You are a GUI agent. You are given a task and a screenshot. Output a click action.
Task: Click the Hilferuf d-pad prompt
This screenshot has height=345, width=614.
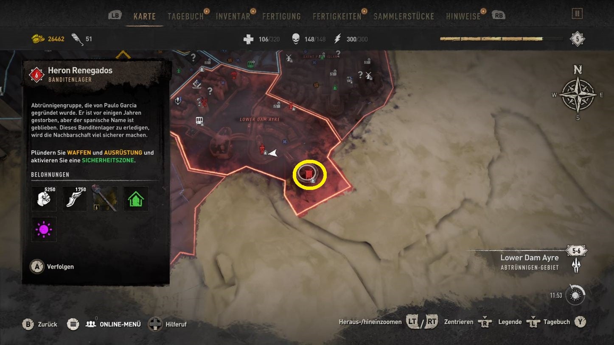pyautogui.click(x=168, y=324)
